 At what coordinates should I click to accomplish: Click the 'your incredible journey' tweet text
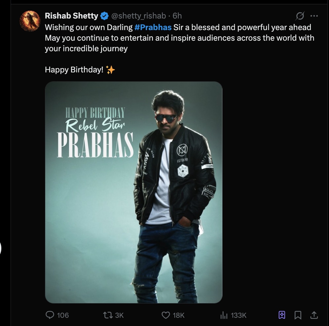click(86, 49)
